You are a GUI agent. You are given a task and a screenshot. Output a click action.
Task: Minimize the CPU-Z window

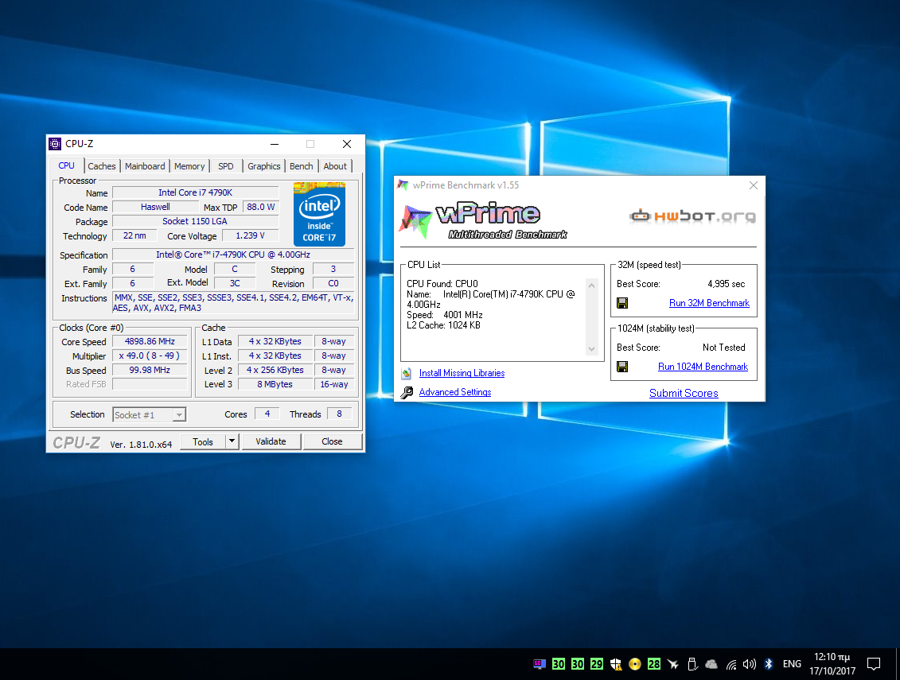coord(275,144)
